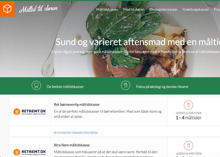Click the 1 - 4 måltider value

(x=189, y=118)
